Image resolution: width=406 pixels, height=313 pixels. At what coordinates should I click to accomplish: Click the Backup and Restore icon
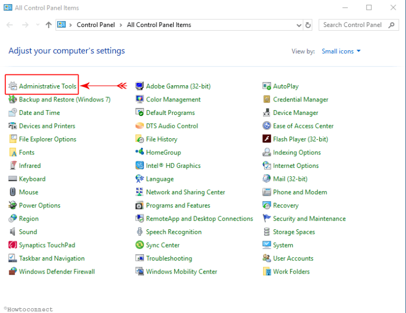13,99
